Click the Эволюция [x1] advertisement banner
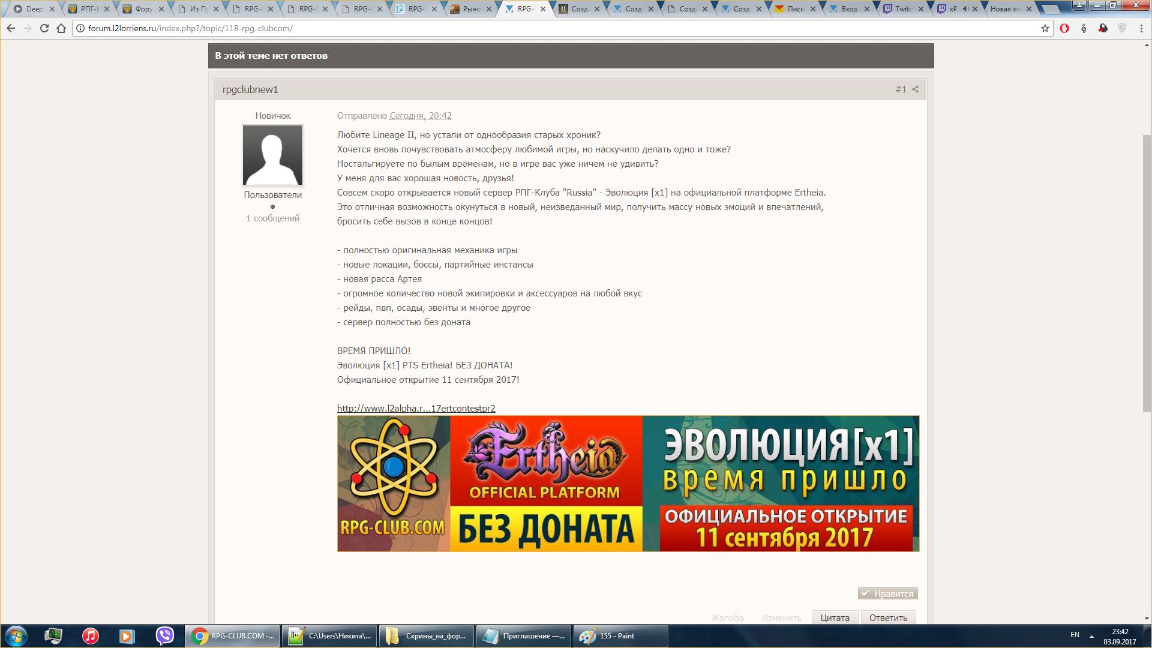Screen dimensions: 1152x648 [x=628, y=484]
